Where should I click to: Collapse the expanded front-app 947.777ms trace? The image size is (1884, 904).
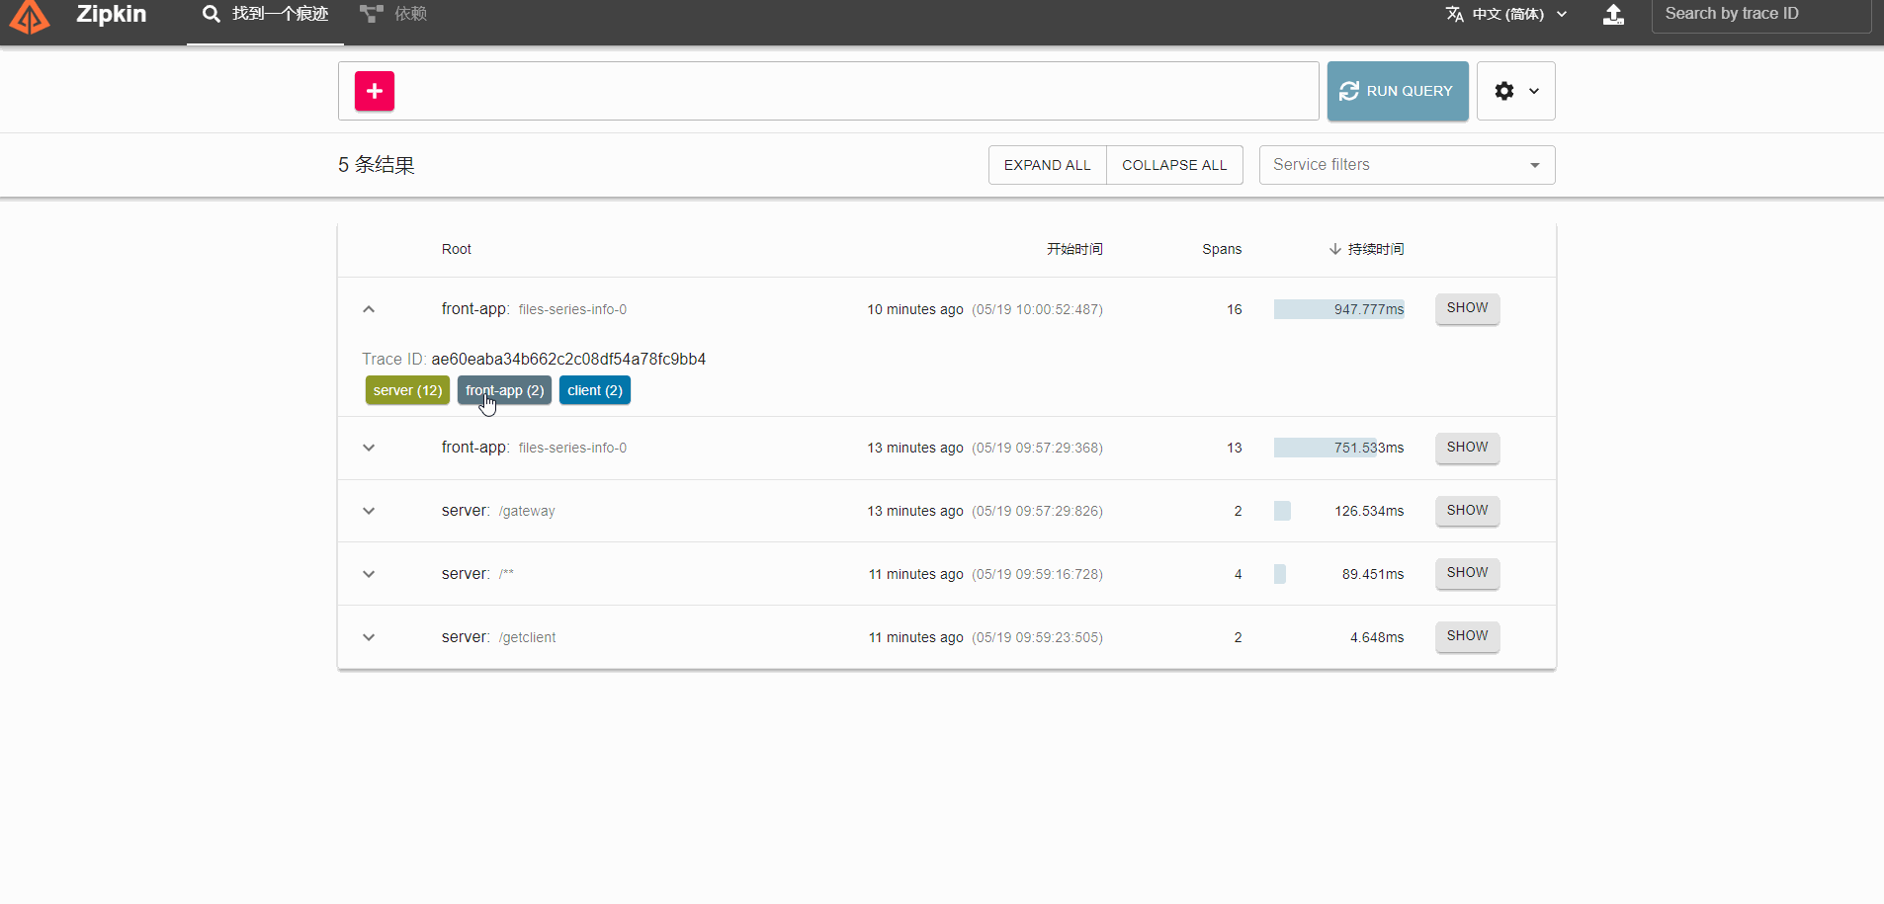point(369,309)
